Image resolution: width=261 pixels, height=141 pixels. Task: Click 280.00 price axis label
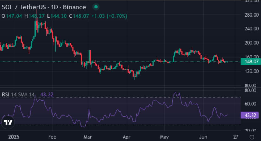(x=252, y=15)
